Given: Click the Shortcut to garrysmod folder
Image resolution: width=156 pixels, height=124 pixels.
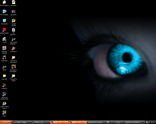Looking at the screenshot, I should point(14,58).
